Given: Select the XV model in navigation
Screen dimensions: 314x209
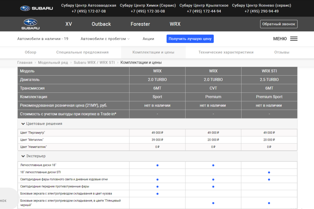Looking at the screenshot, I should pos(68,24).
